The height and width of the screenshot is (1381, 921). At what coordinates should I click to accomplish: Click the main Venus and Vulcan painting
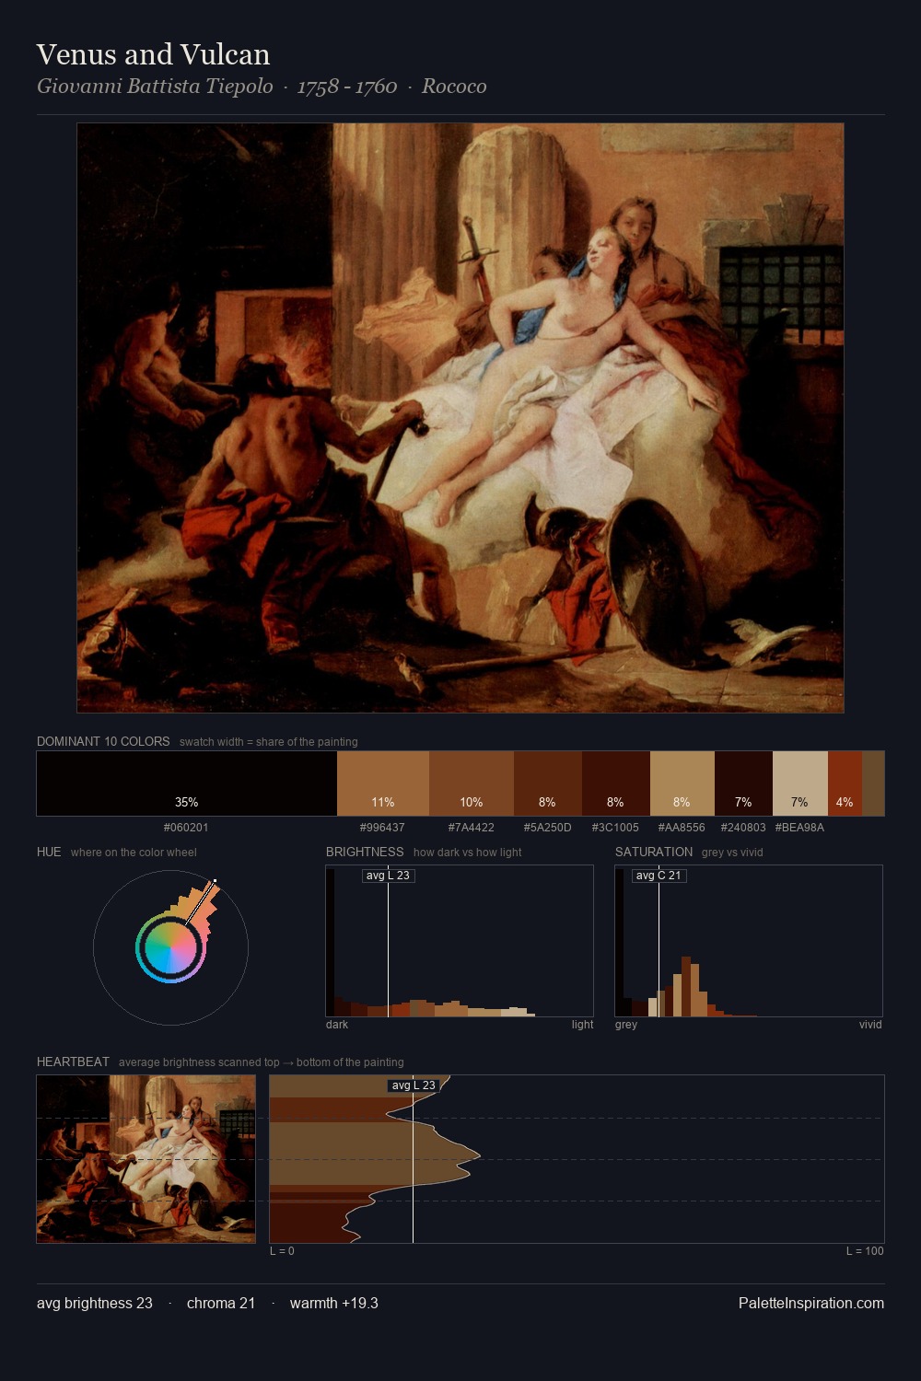tap(460, 418)
